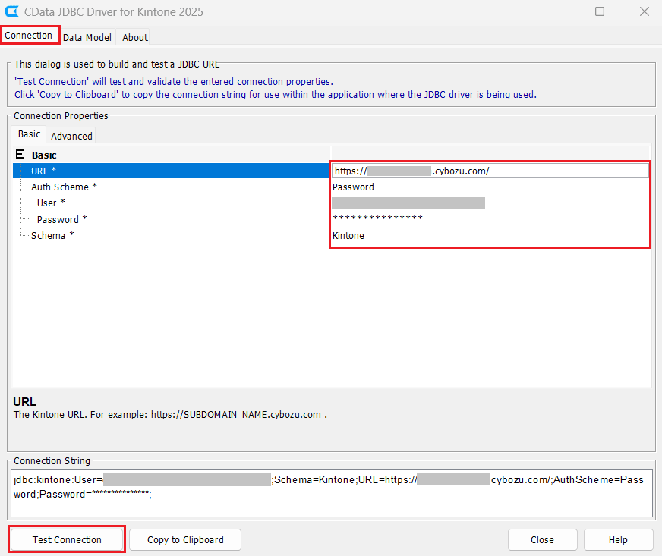Run Test Connection

66,539
